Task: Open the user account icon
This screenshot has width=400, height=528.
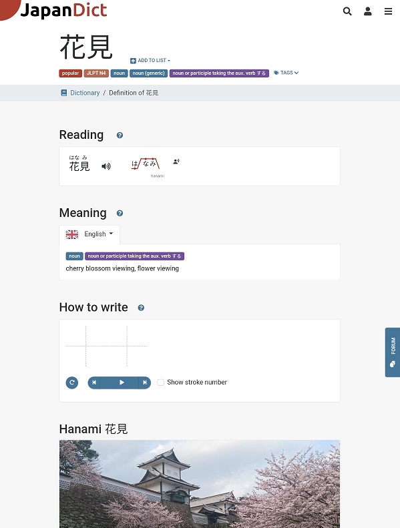Action: point(368,11)
